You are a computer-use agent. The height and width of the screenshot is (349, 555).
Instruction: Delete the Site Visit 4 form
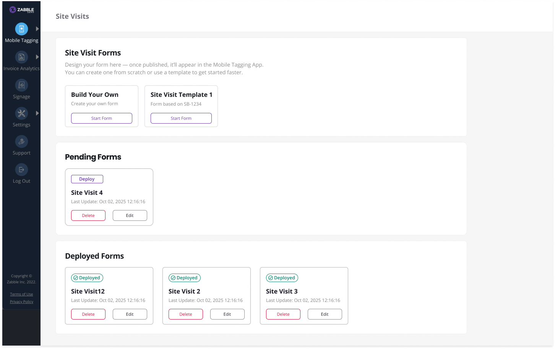coord(88,215)
